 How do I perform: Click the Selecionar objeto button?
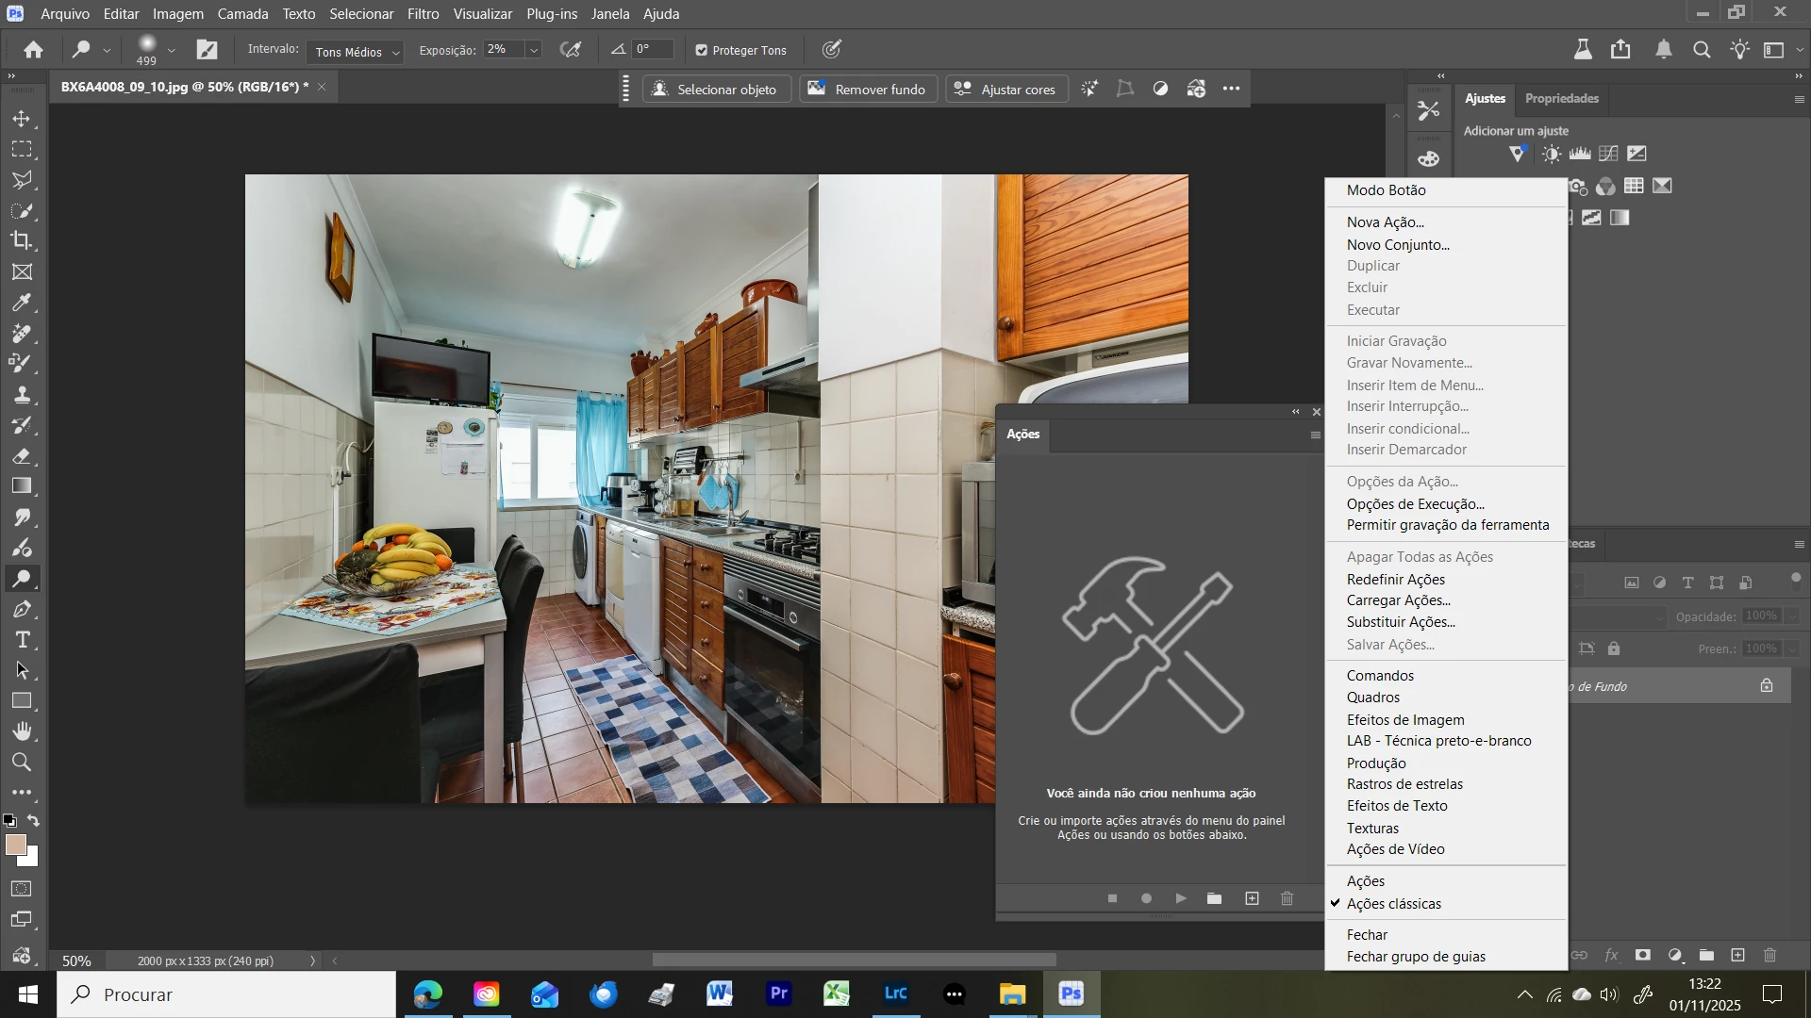pos(716,90)
